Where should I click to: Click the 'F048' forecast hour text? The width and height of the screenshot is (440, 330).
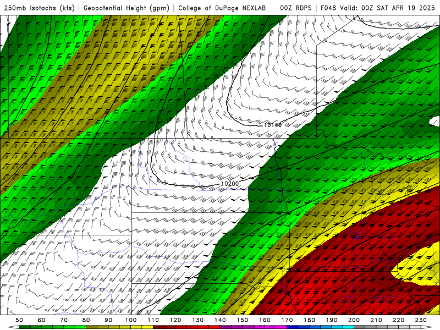[x=329, y=8]
